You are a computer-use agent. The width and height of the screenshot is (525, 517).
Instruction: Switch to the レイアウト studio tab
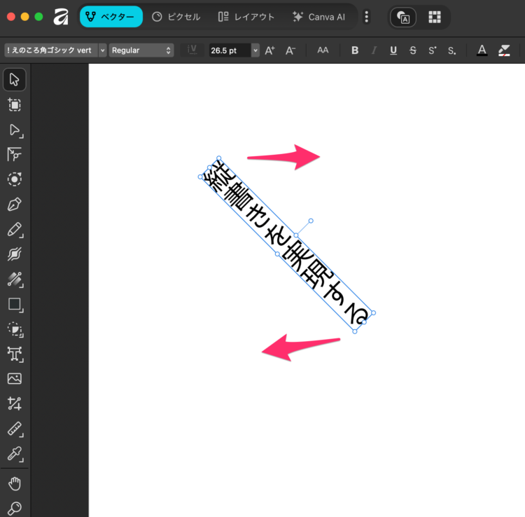point(246,17)
